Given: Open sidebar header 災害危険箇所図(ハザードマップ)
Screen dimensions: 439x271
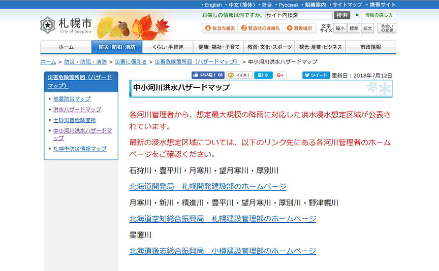Looking at the screenshot, I should point(80,81).
